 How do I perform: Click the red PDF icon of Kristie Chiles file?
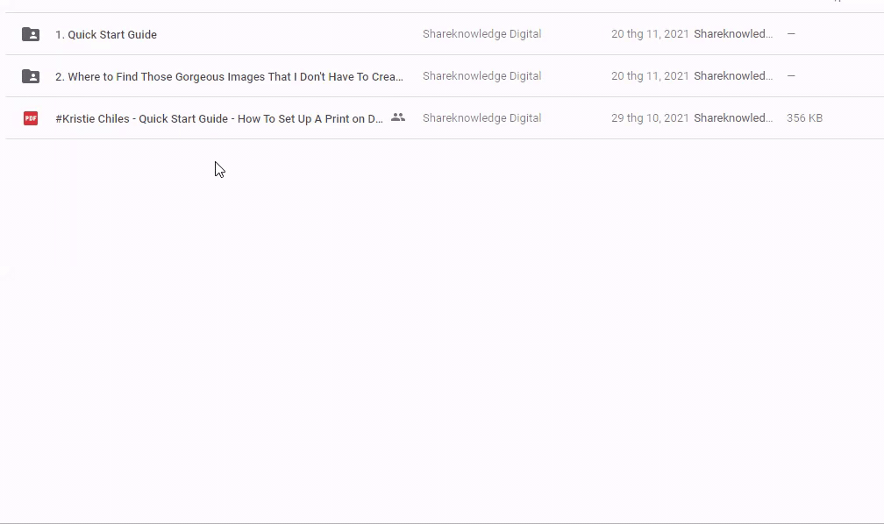pos(31,118)
